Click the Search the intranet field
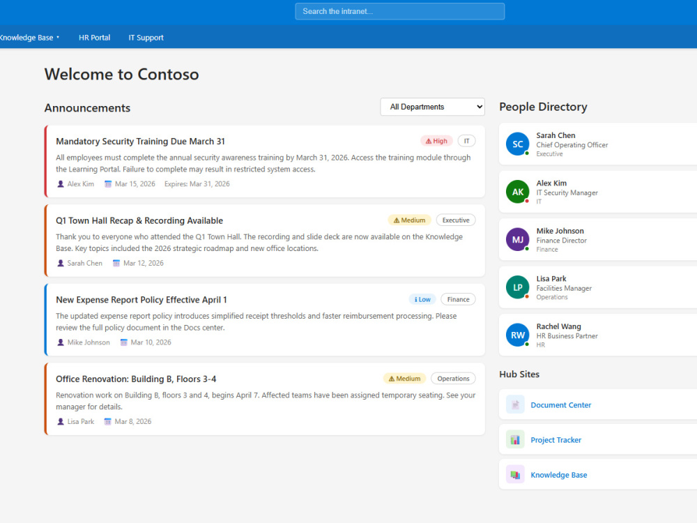Screen dimensions: 697x523 coord(399,12)
